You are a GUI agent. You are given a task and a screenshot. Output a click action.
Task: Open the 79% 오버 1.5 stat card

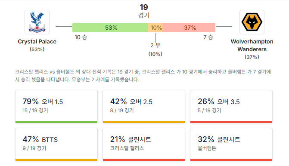pyautogui.click(x=56, y=107)
